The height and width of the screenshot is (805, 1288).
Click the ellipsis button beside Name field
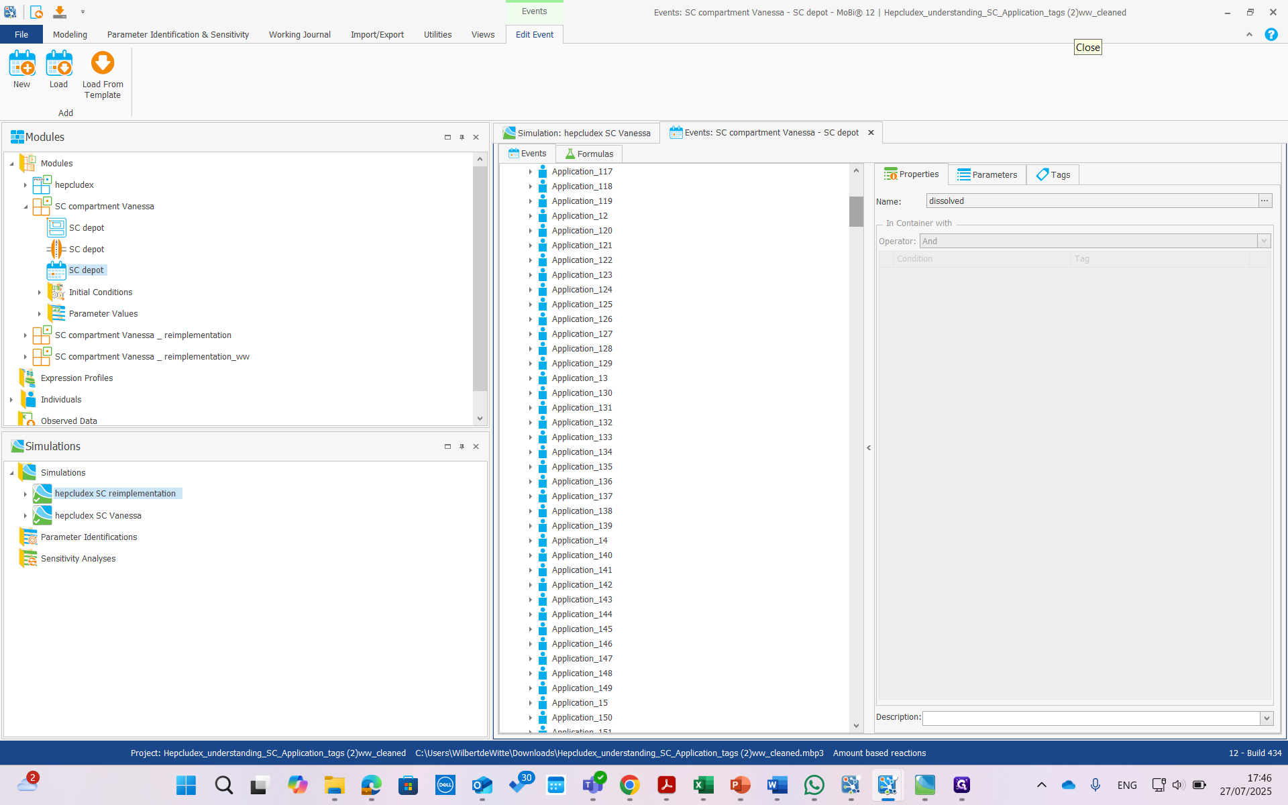tap(1265, 201)
